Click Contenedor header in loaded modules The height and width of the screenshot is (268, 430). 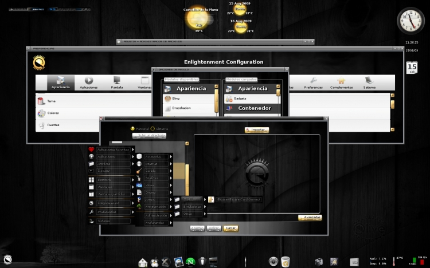click(x=253, y=108)
